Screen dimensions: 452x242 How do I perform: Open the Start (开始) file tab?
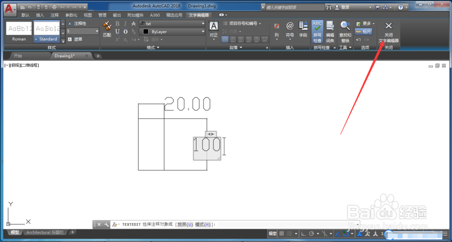point(18,56)
